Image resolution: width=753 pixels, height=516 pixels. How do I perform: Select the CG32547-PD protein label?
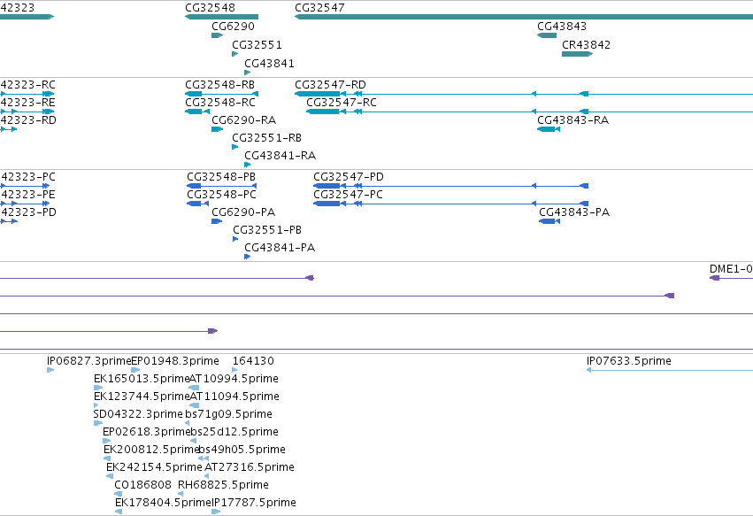tap(349, 177)
